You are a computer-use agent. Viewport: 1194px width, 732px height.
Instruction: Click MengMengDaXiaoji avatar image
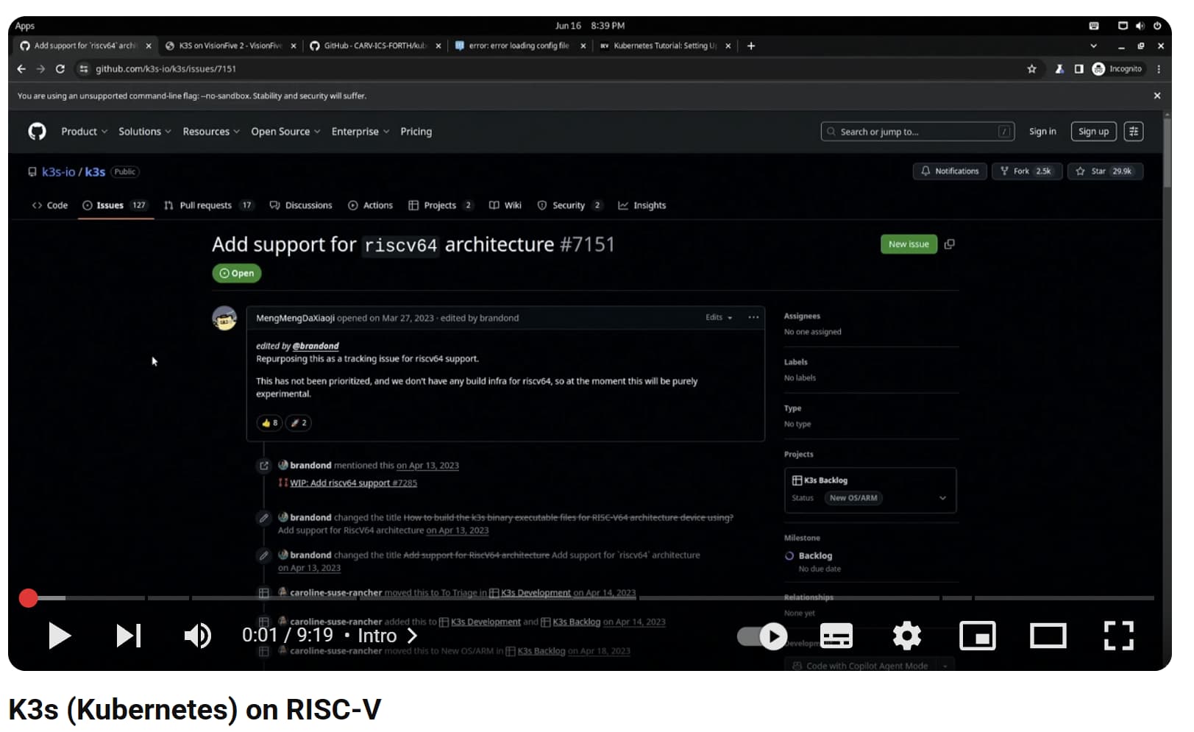(224, 319)
